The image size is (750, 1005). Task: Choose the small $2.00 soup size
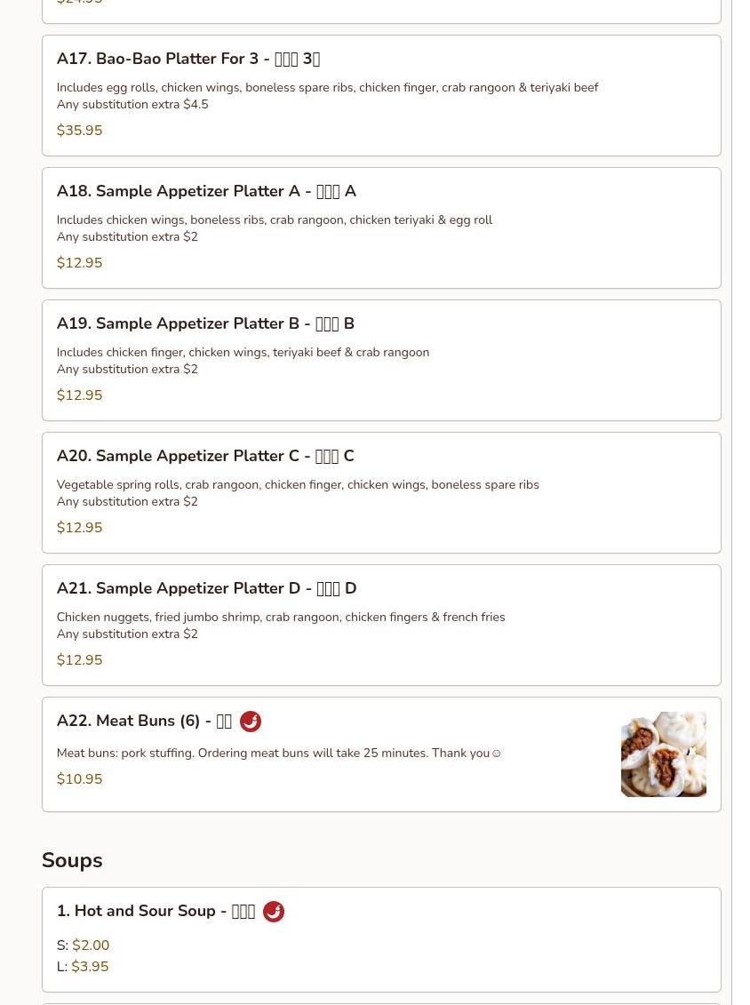(84, 945)
